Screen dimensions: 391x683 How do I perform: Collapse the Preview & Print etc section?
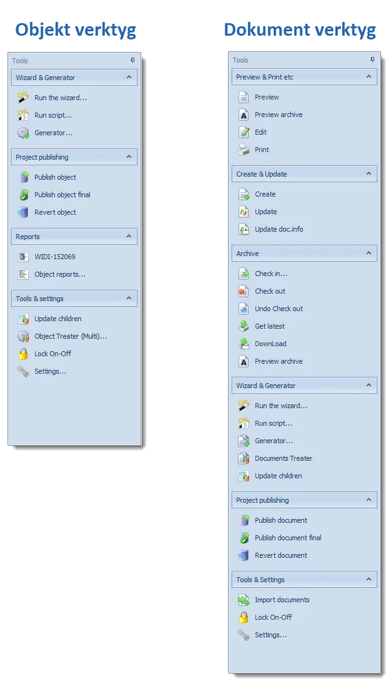point(369,76)
